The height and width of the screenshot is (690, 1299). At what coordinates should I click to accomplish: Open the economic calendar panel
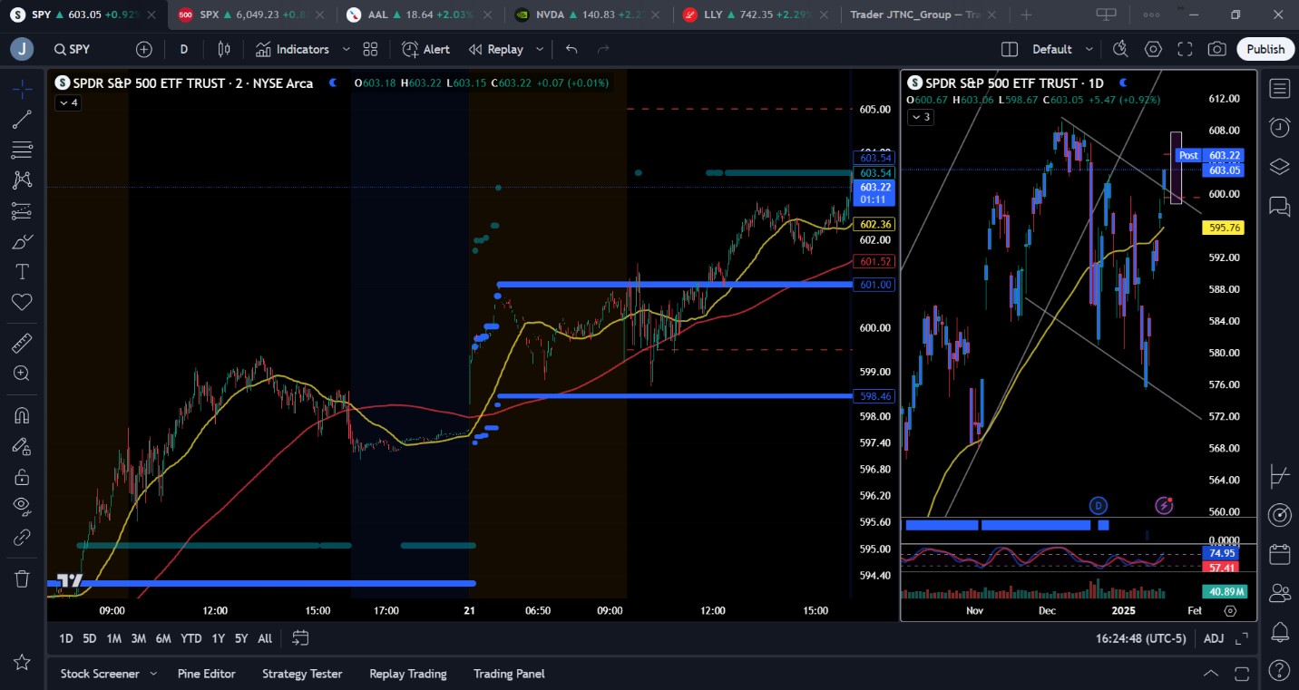tap(1280, 554)
